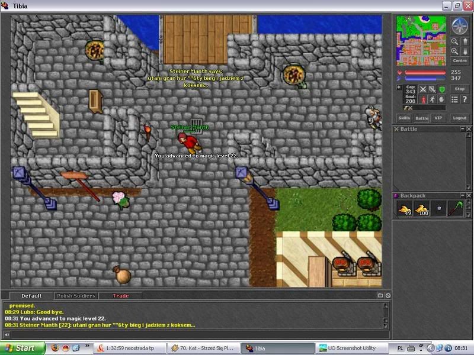The height and width of the screenshot is (355, 474).
Task: Open the VIP list
Action: tap(438, 118)
